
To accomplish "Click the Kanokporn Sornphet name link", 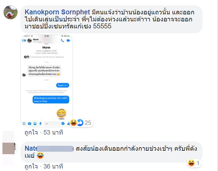I will click(57, 12).
